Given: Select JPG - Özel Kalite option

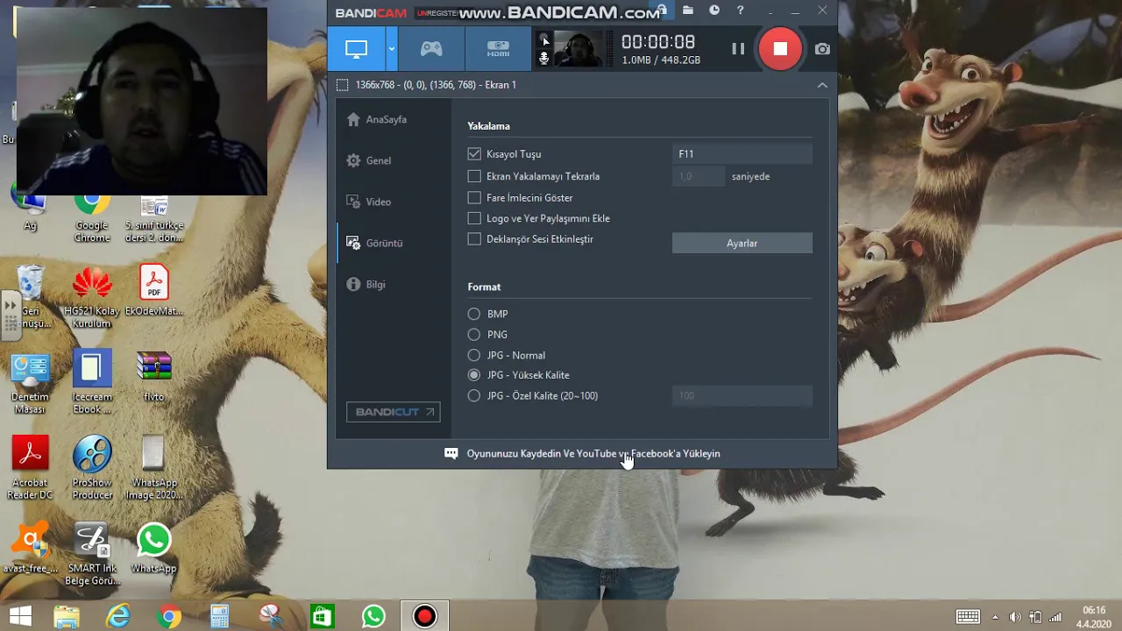Looking at the screenshot, I should [x=474, y=396].
